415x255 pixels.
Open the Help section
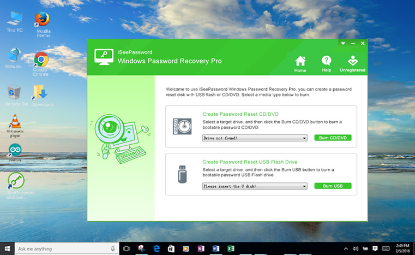[x=326, y=64]
